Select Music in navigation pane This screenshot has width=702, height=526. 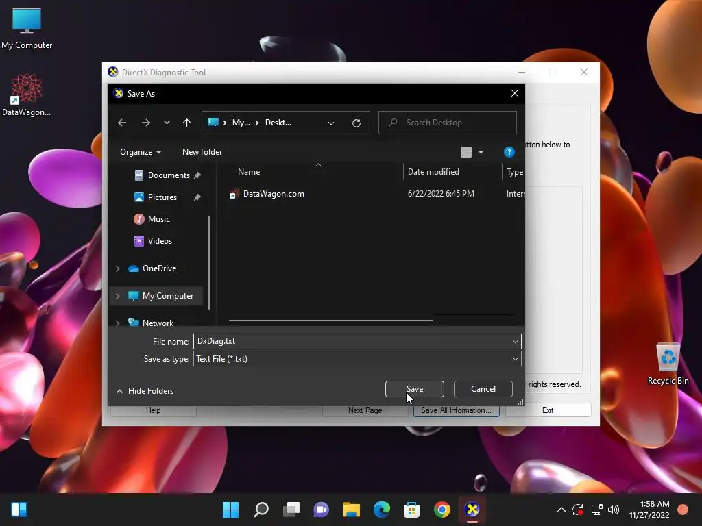[152, 219]
